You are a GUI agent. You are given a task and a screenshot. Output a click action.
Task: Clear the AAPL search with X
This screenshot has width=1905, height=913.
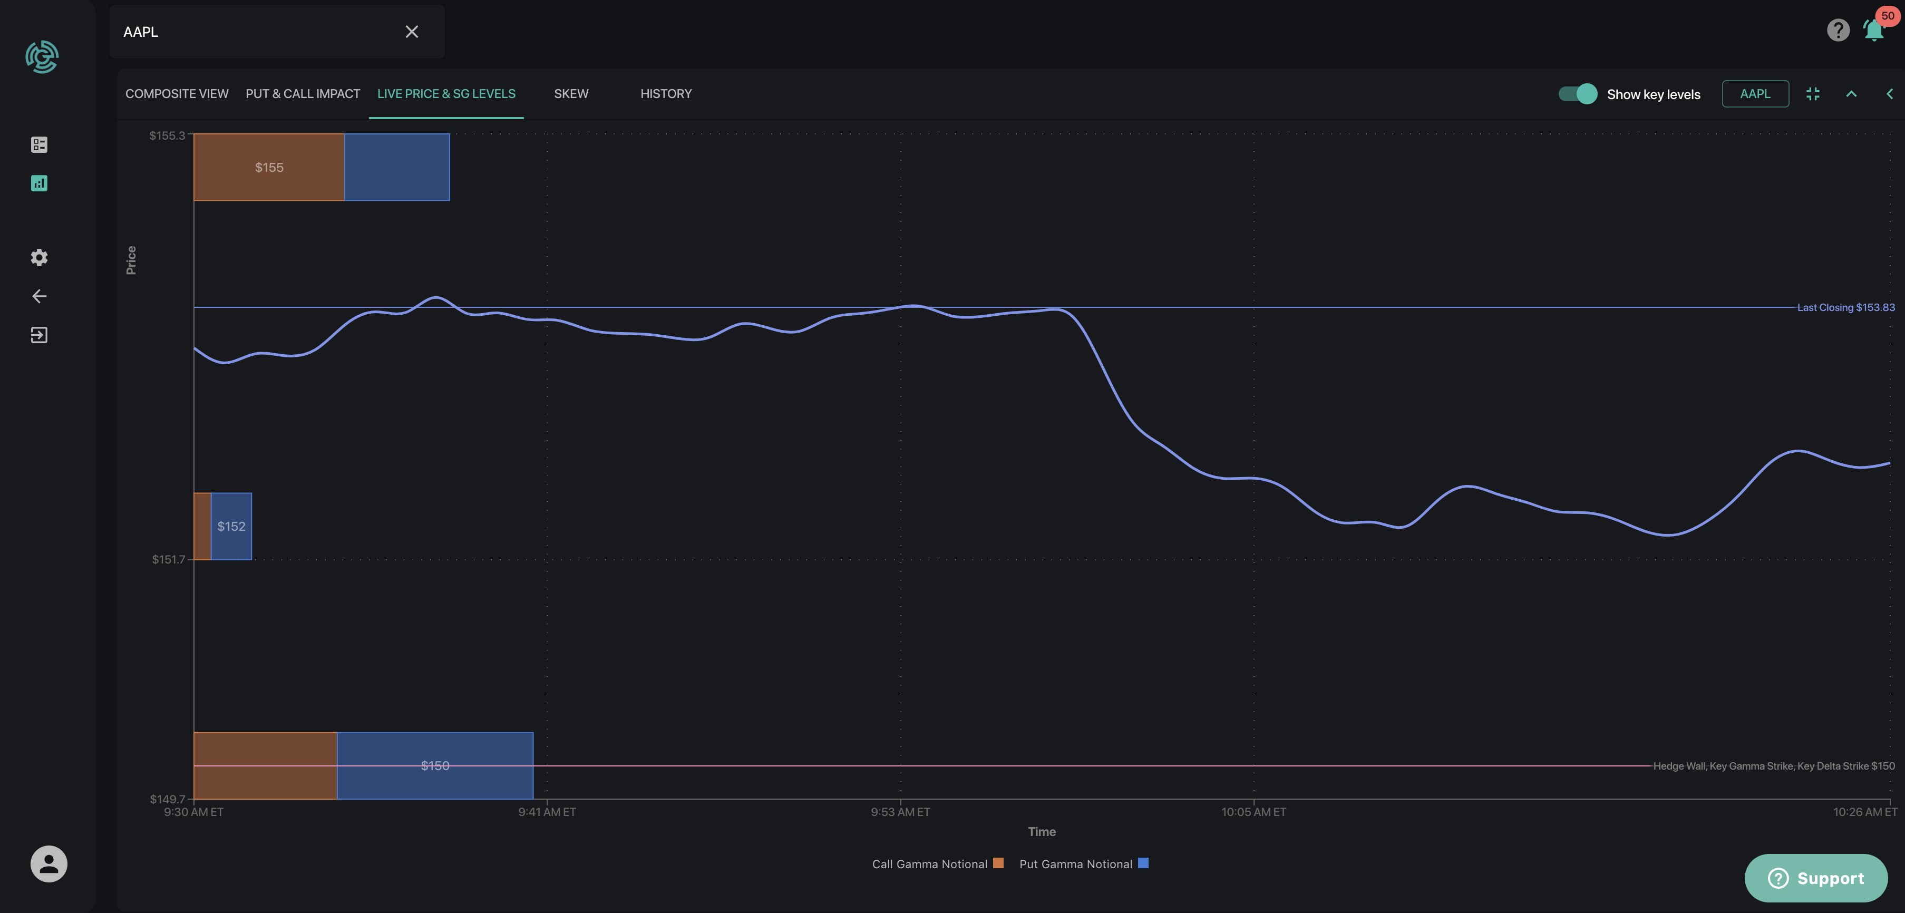click(412, 32)
